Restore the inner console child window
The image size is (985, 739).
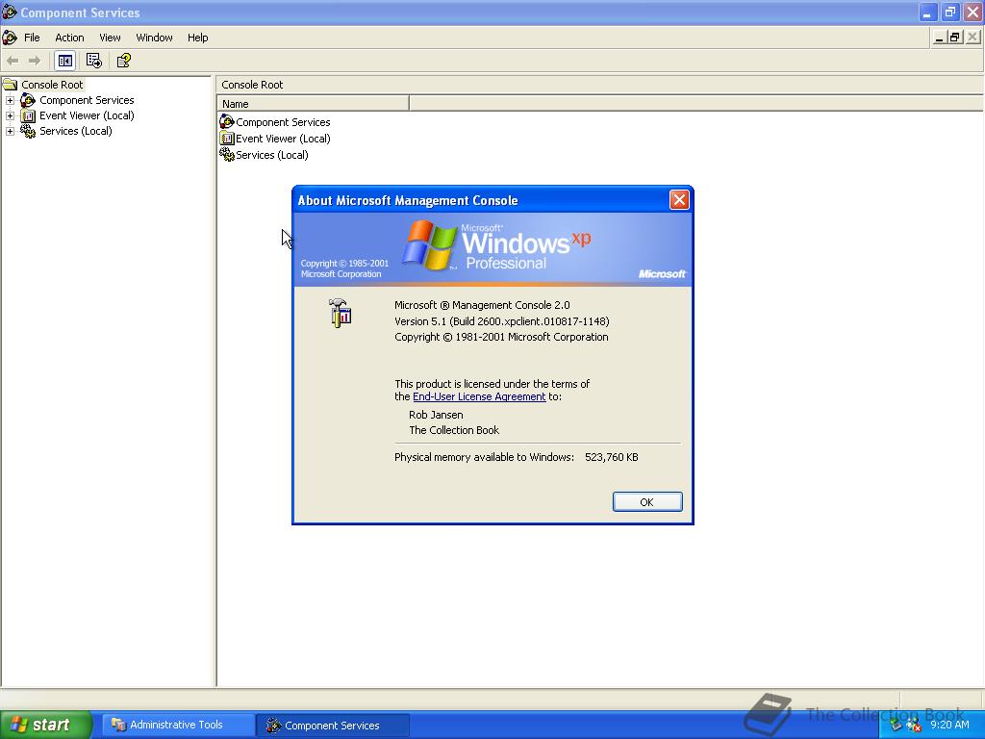click(955, 38)
